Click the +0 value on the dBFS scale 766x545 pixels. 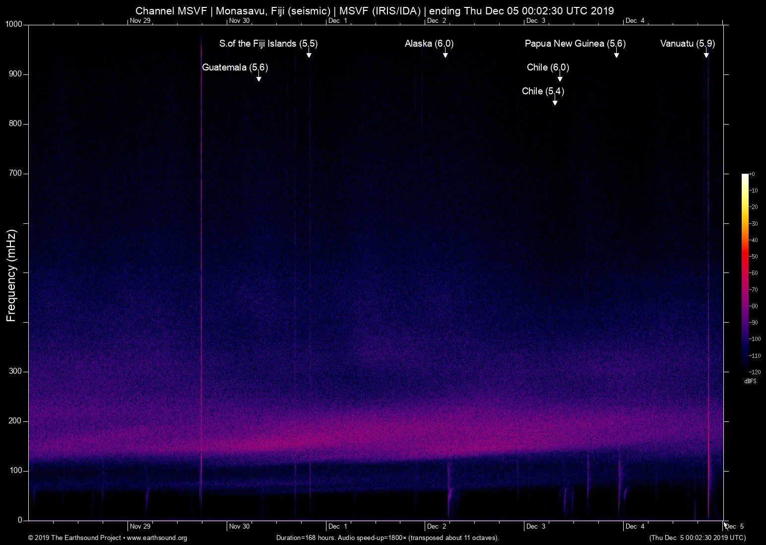pyautogui.click(x=752, y=174)
